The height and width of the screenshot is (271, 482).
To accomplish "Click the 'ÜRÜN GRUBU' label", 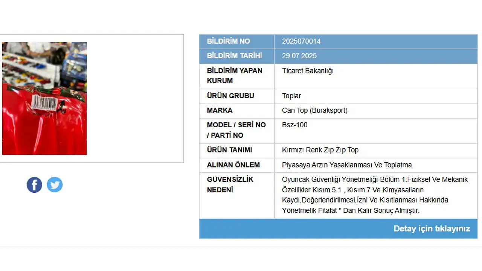I will tap(230, 96).
